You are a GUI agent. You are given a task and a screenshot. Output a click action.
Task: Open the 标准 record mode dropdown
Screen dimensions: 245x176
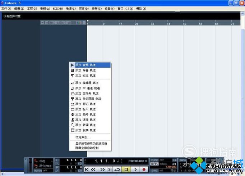click(43, 161)
